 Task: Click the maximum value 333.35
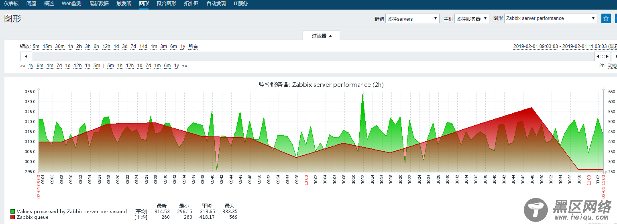[x=230, y=212]
